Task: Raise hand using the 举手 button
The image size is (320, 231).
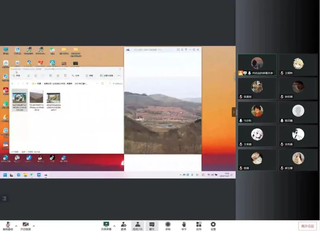Action: [184, 225]
